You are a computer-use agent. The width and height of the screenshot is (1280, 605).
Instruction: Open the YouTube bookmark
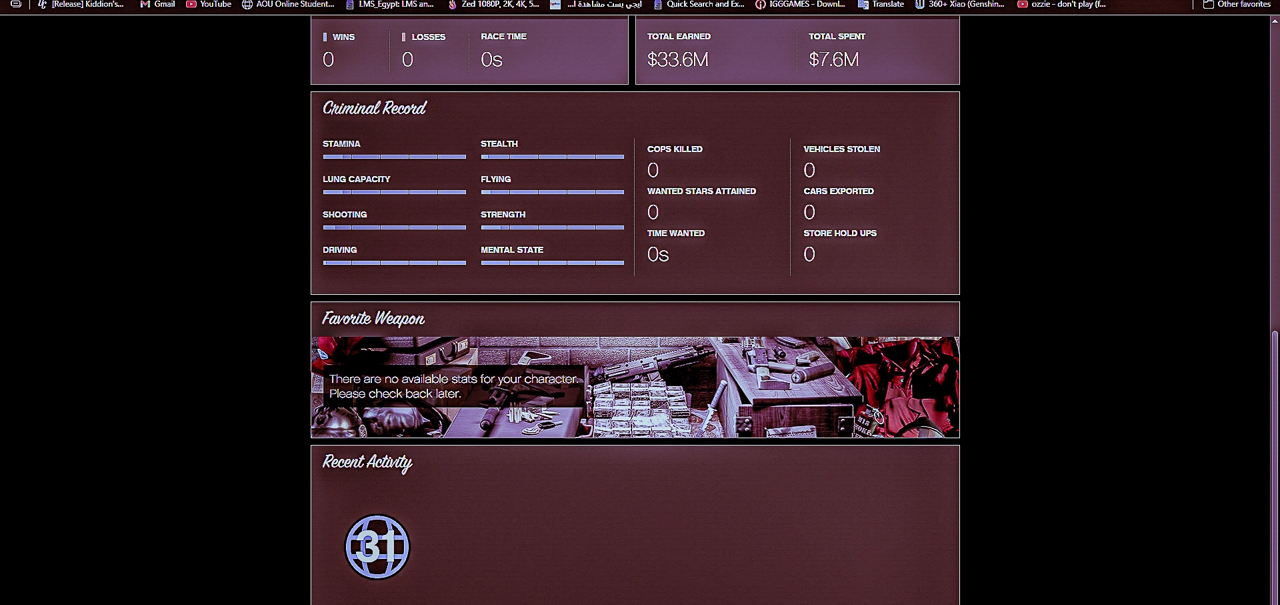pos(209,4)
